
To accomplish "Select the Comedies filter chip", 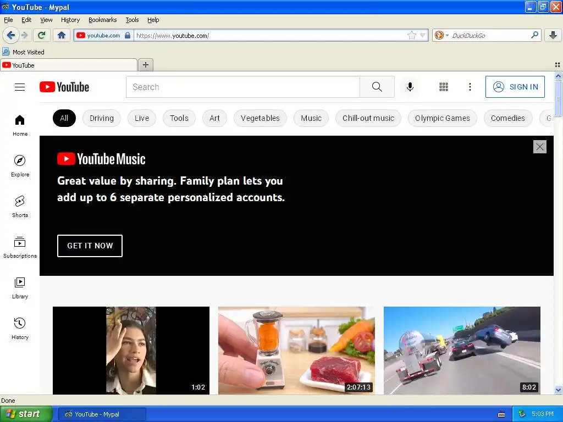I will point(507,118).
